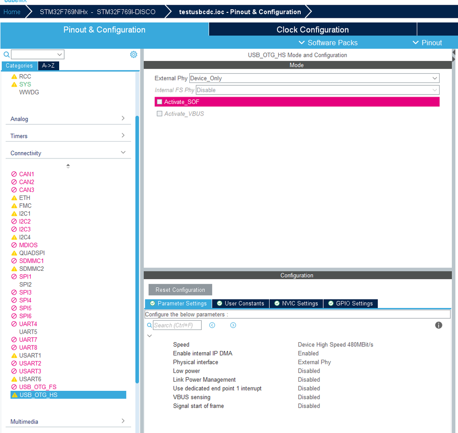Click the parameter search magnifier icon
The width and height of the screenshot is (458, 433).
tap(149, 325)
